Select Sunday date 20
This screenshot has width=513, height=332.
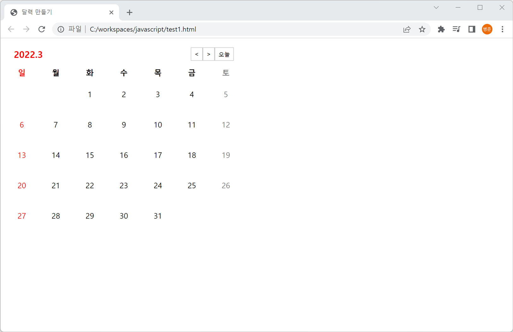(22, 185)
